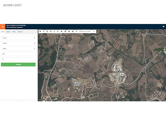
Task: Activate the locate crosshair tool
Action: pyautogui.click(x=51, y=31)
